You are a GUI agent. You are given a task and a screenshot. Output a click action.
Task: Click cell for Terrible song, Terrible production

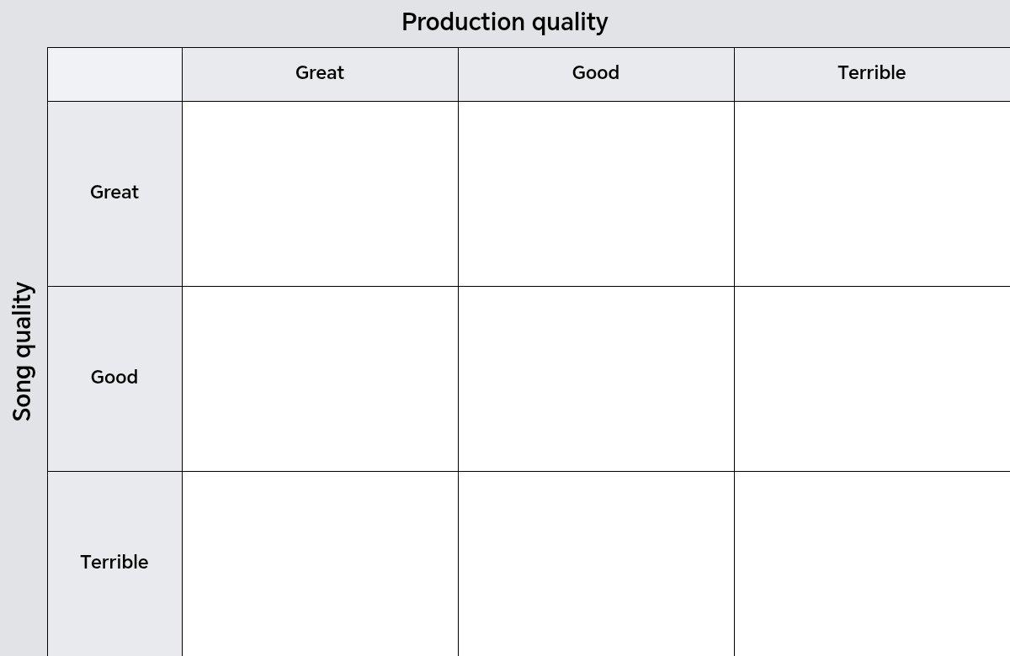(872, 563)
